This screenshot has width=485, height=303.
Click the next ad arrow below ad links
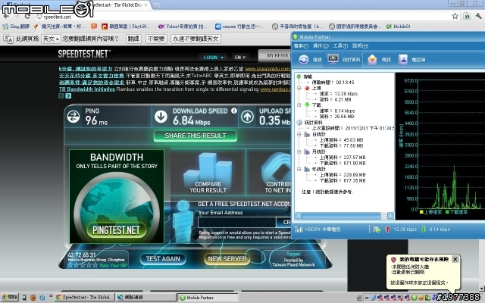68,96
